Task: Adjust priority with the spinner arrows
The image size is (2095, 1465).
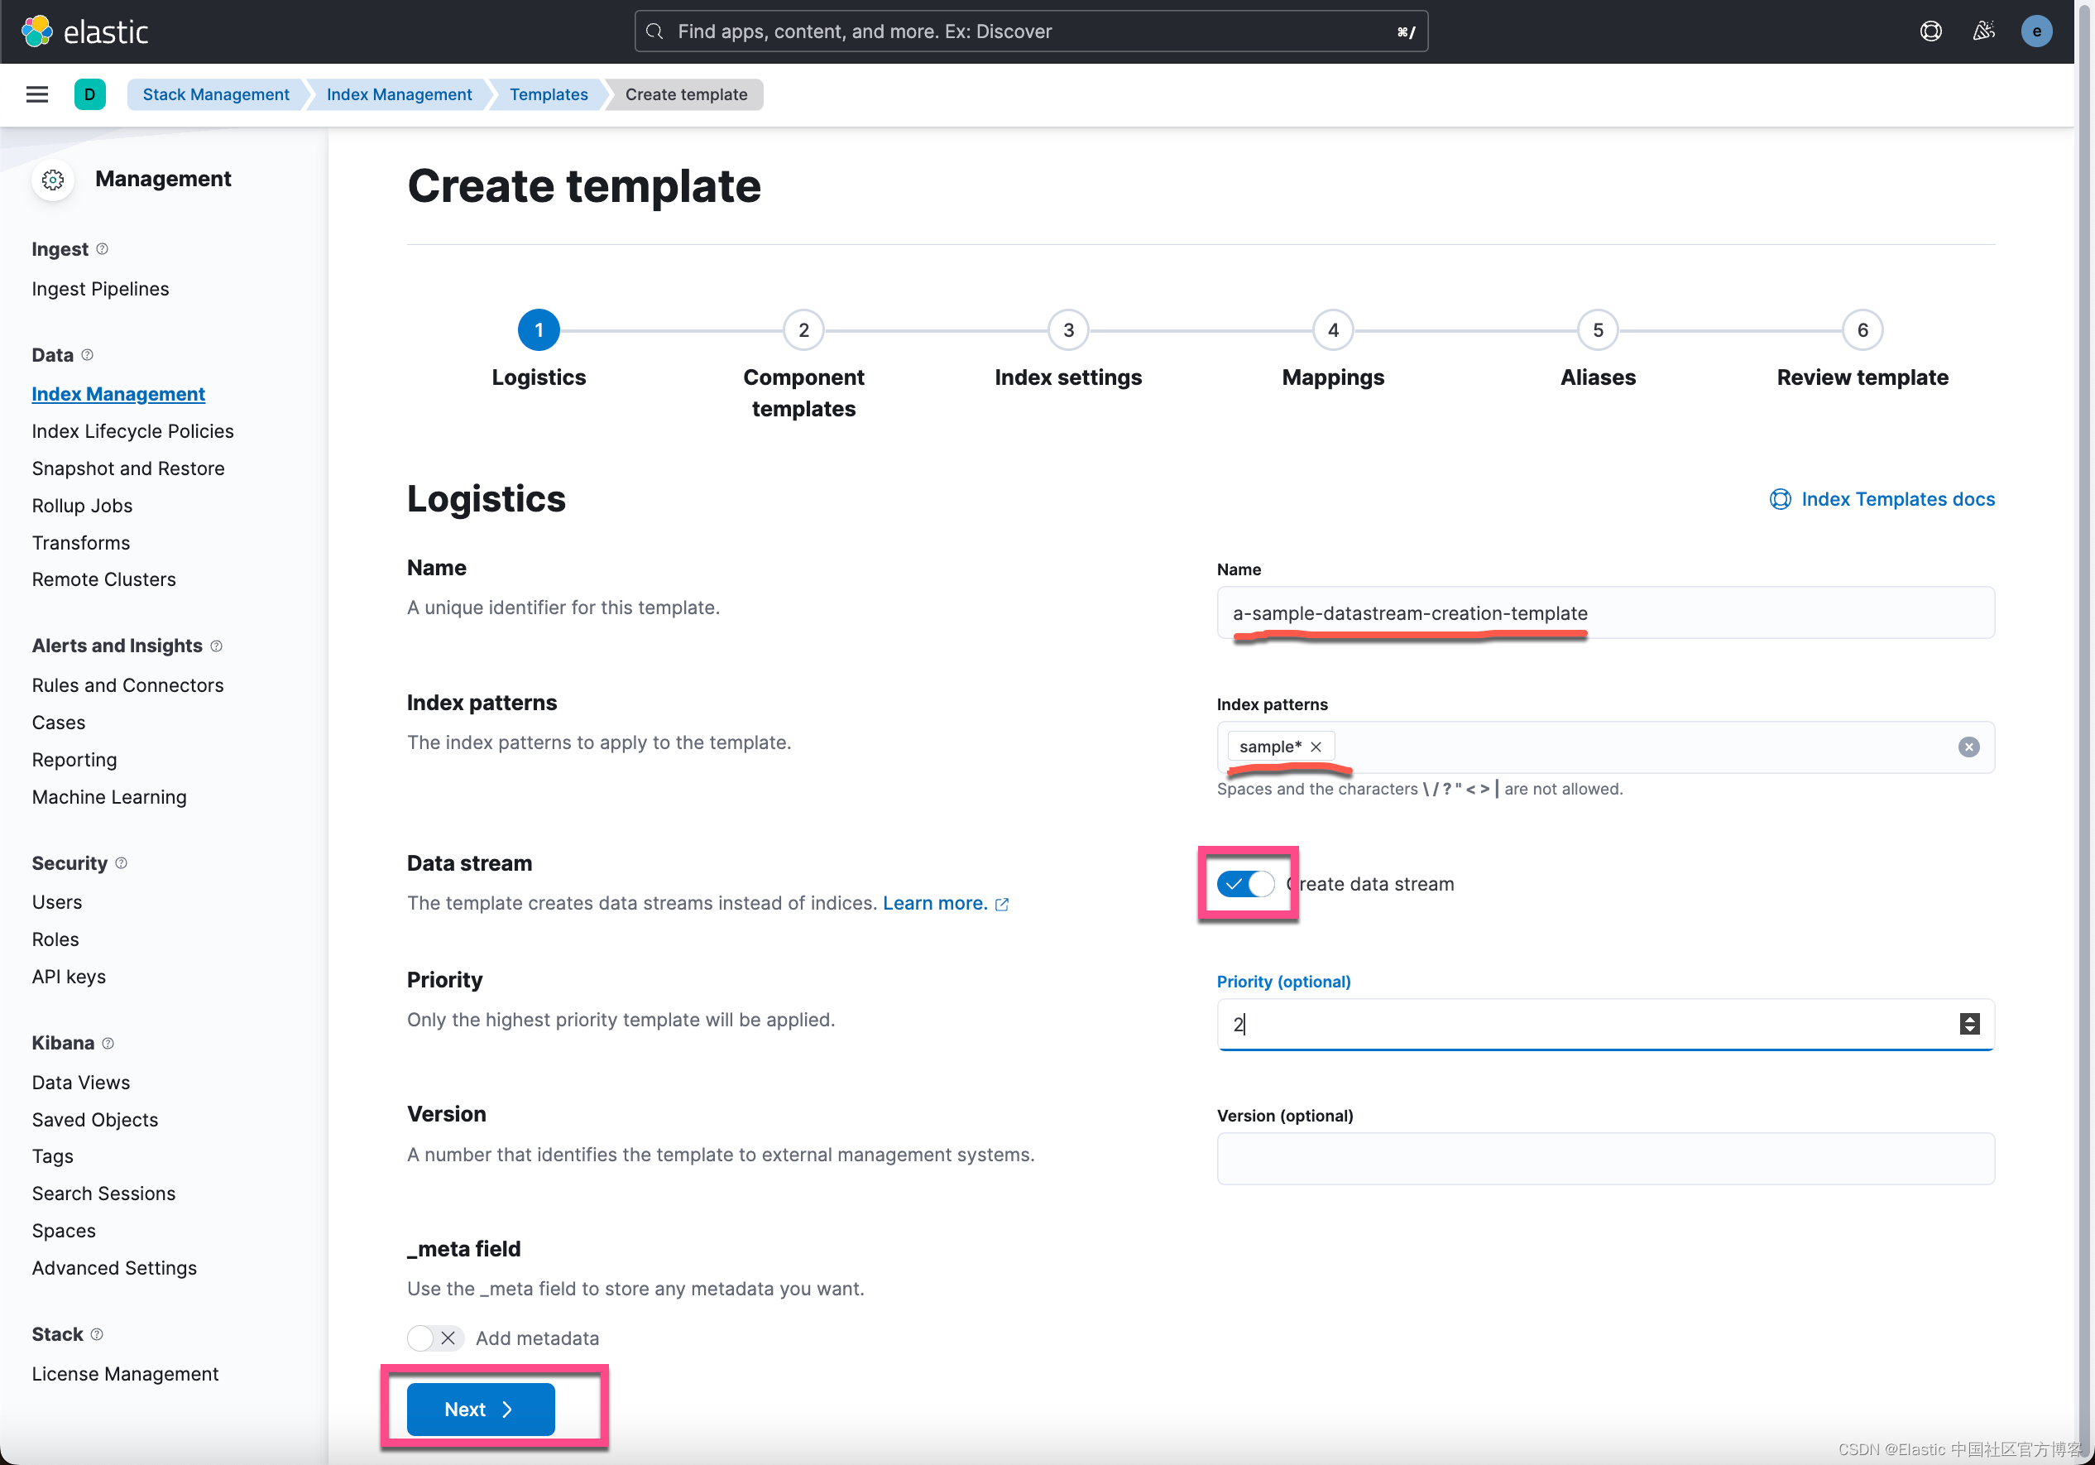Action: [1969, 1023]
